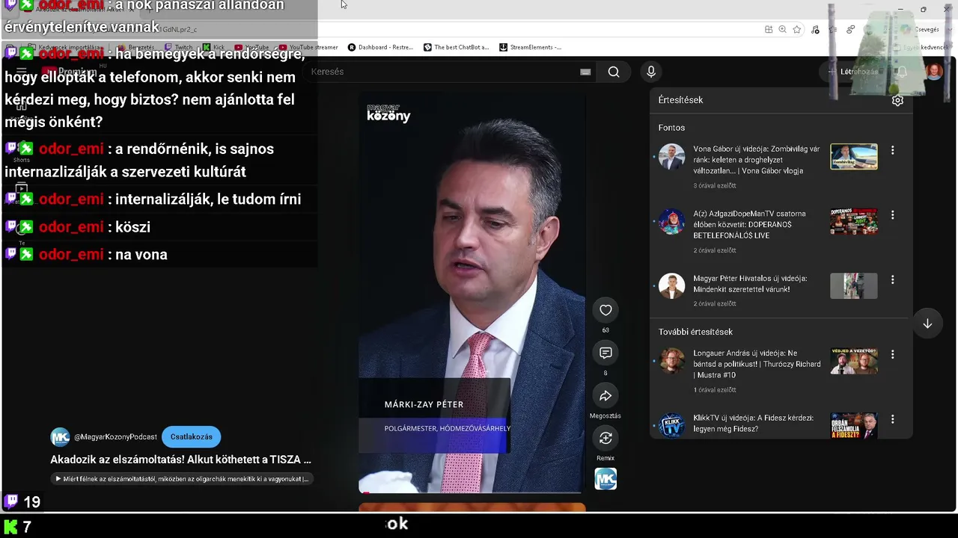Open more options for KlikkTV notification
The image size is (958, 538).
(x=892, y=419)
